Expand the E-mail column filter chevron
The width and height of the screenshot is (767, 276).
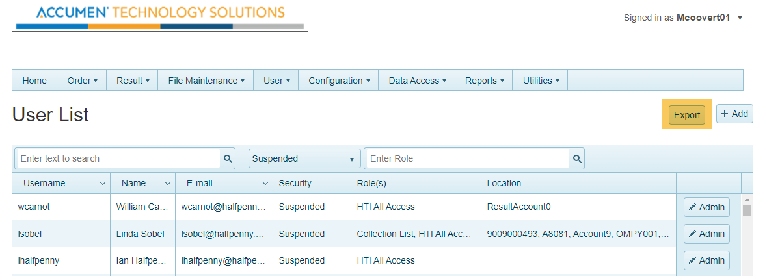[x=265, y=184]
